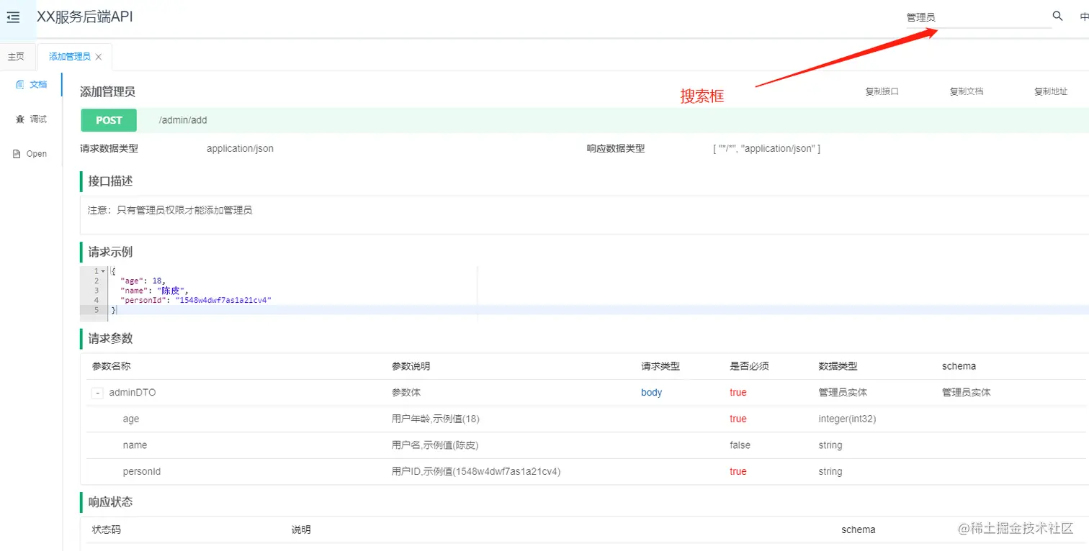Click the 请求类型 column header

click(x=660, y=366)
